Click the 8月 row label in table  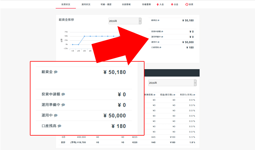pos(63,137)
